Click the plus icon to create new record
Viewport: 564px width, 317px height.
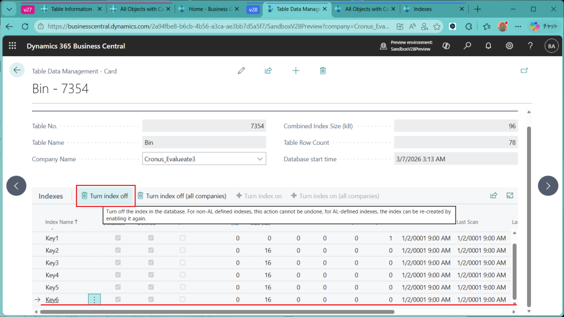[x=296, y=70]
